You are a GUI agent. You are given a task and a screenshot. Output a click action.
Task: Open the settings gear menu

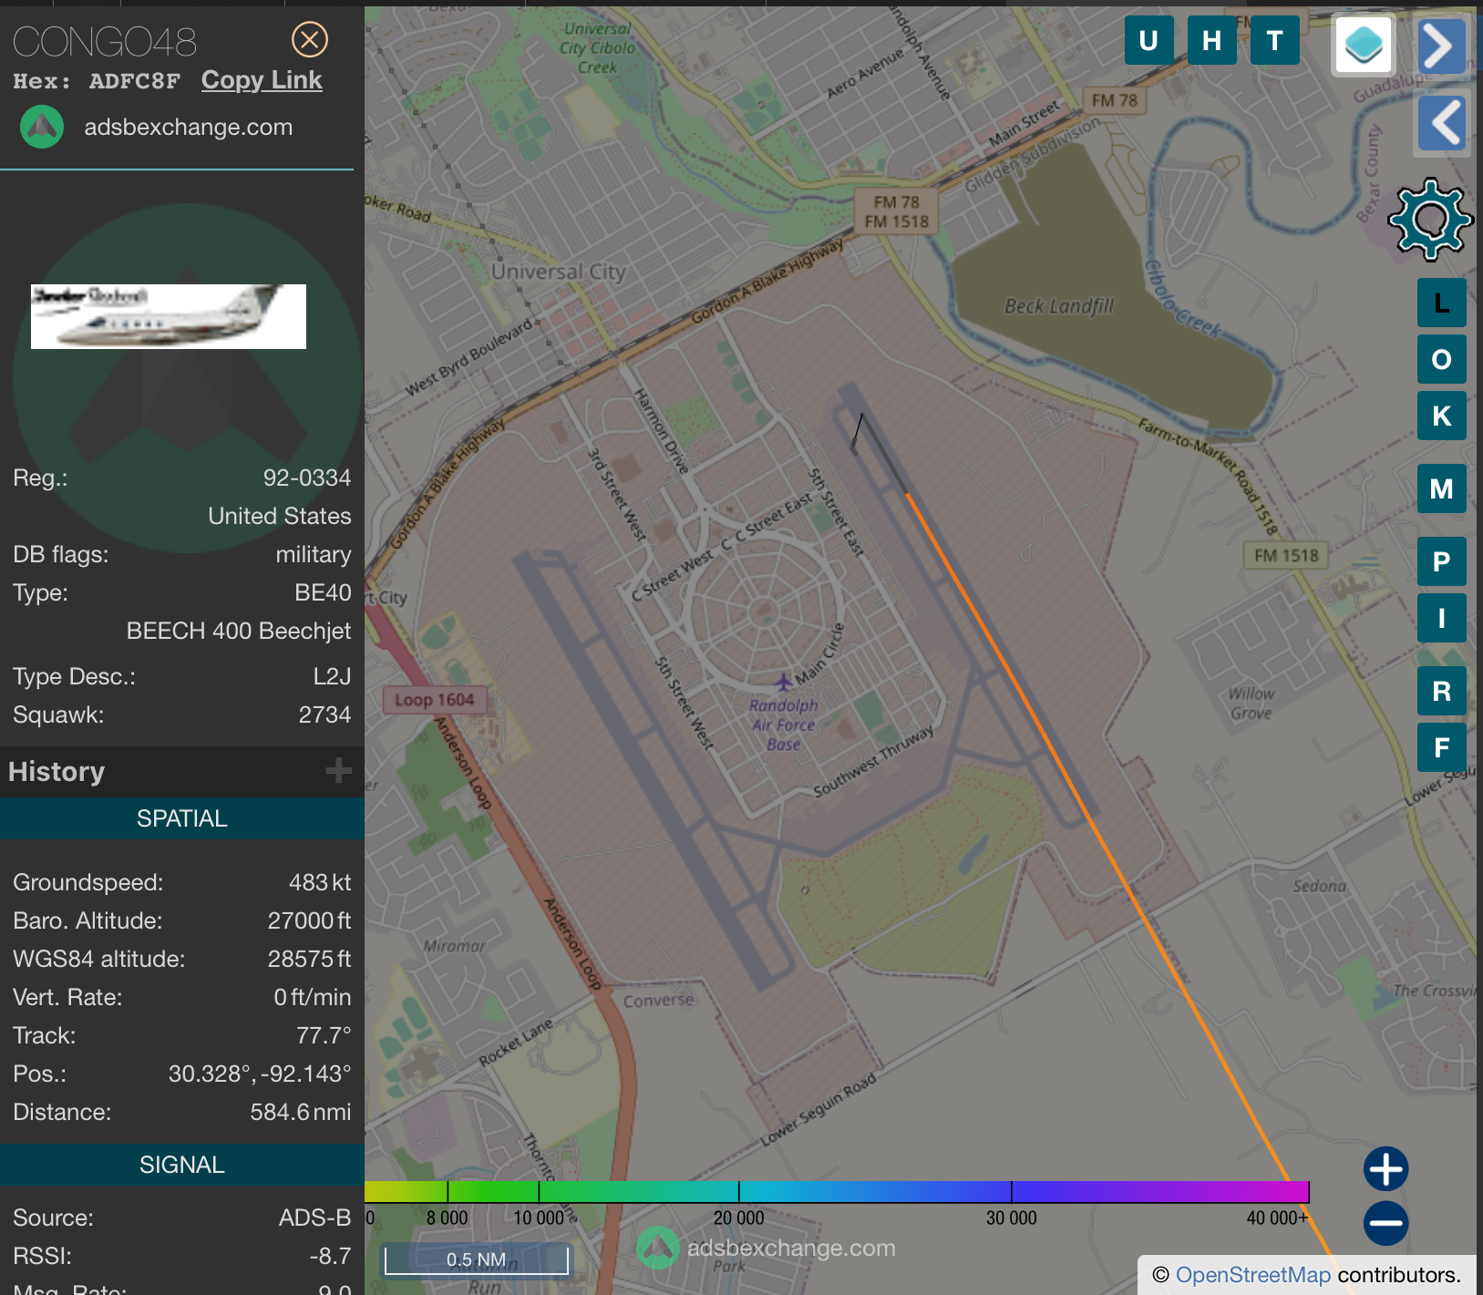1430,220
